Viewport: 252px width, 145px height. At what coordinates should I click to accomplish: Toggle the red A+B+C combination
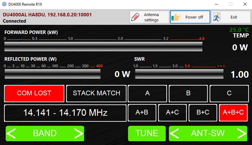click(x=233, y=113)
